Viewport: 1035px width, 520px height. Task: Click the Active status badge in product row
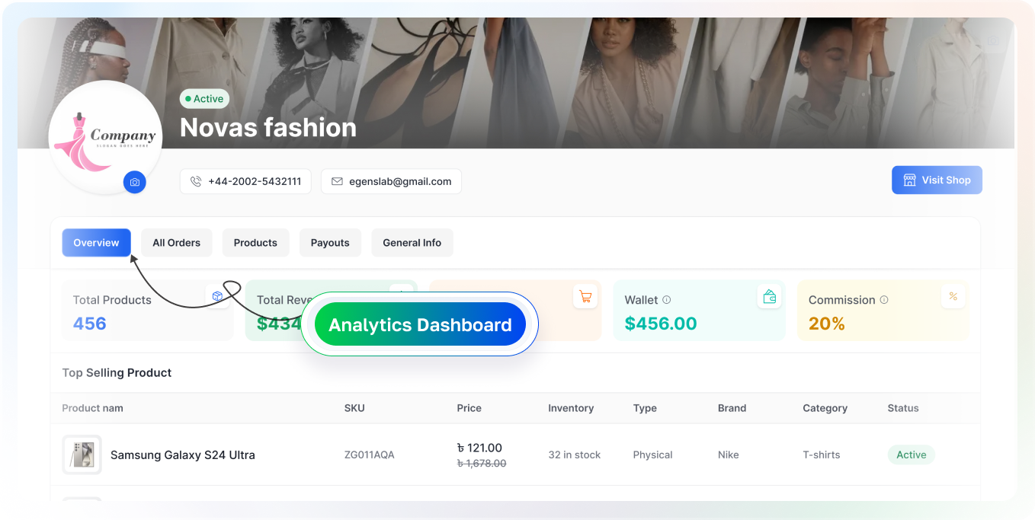pyautogui.click(x=911, y=455)
